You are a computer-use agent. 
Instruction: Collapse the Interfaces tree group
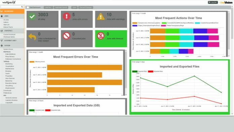(x=7, y=52)
